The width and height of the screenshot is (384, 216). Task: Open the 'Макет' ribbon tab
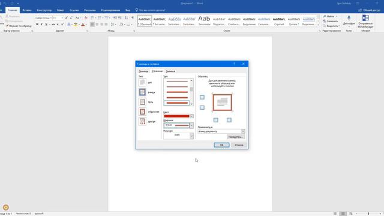(61, 10)
